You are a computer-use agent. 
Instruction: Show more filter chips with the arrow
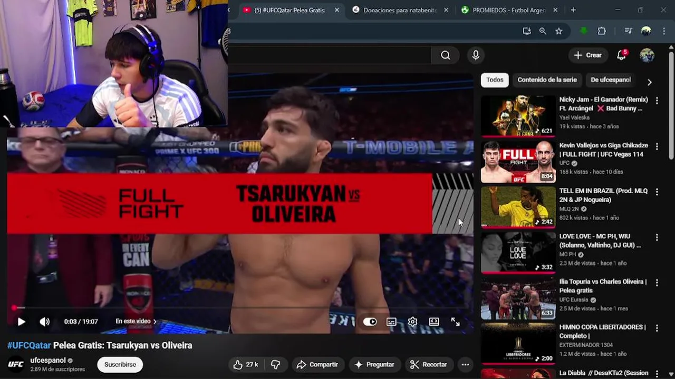tap(650, 82)
